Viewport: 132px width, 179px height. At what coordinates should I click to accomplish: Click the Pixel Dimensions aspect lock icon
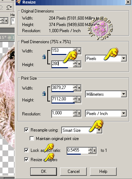pos(44,57)
